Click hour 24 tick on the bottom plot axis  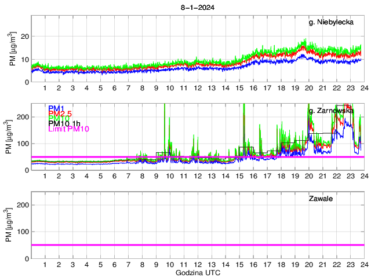363,265
